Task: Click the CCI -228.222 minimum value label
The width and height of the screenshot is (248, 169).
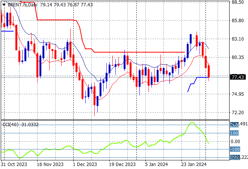Action: pyautogui.click(x=239, y=157)
